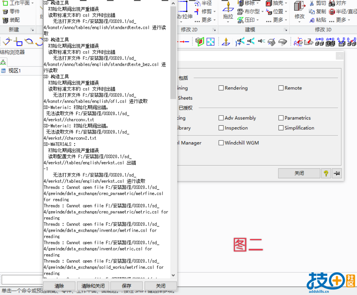Toggle the Simplification checkbox
357x295 pixels.
point(281,128)
